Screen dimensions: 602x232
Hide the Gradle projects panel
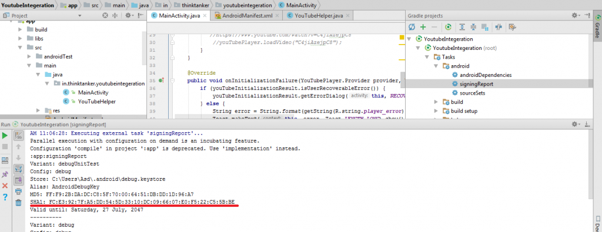coord(587,15)
